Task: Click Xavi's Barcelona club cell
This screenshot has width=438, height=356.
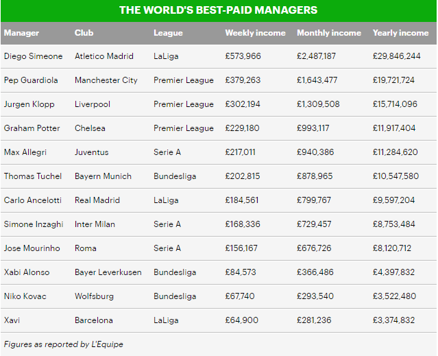Action: coord(94,320)
